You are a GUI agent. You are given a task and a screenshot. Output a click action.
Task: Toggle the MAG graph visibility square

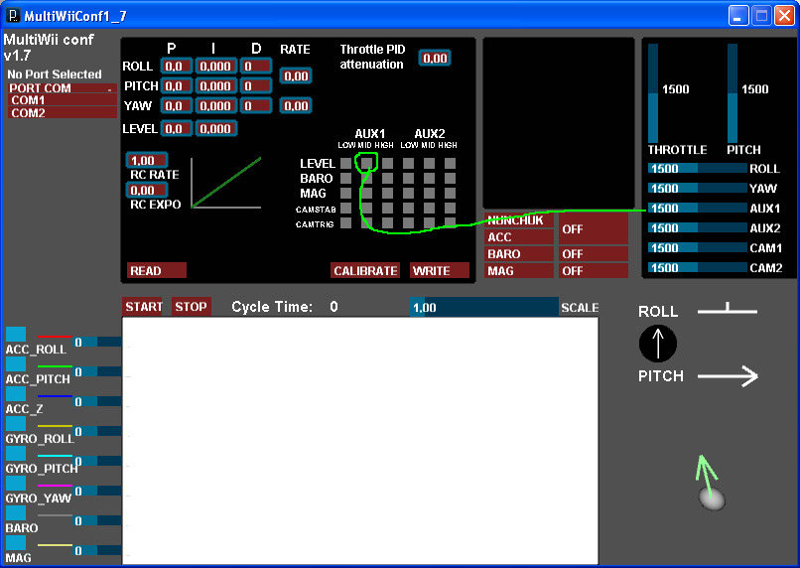pyautogui.click(x=16, y=542)
